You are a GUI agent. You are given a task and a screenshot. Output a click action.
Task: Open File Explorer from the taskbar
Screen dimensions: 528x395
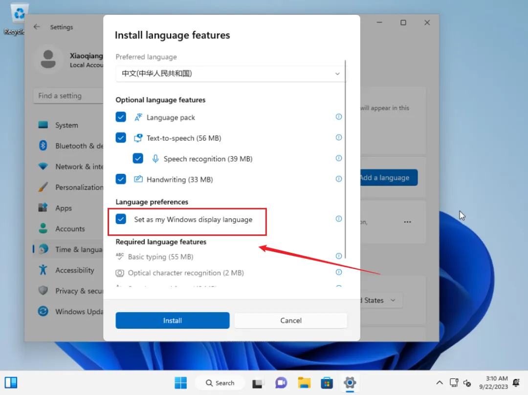[x=304, y=383]
